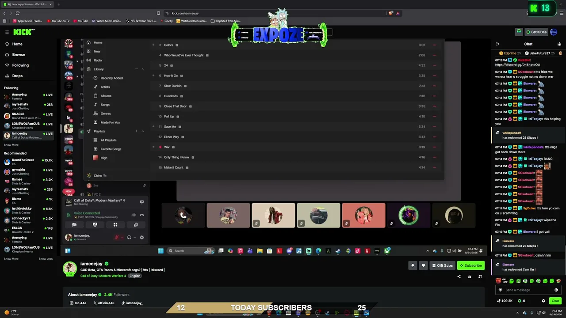Open the user profile avatar menu
The width and height of the screenshot is (566, 318).
point(554,32)
